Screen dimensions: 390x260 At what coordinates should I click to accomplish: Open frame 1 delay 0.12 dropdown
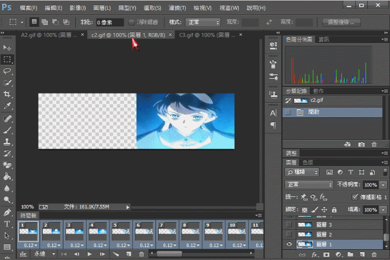(30, 245)
